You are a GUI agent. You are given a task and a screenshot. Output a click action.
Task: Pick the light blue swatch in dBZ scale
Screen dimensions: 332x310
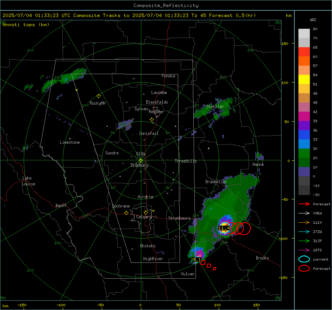pyautogui.click(x=304, y=144)
